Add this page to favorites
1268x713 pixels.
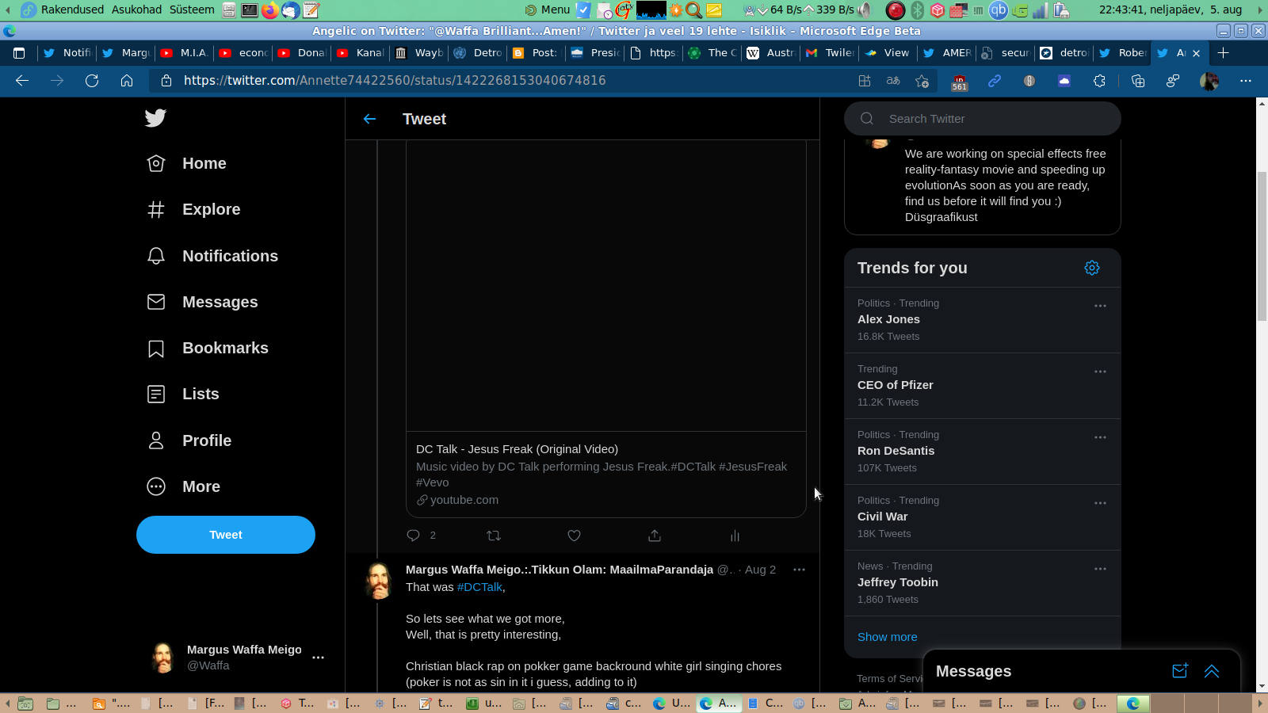tap(922, 81)
